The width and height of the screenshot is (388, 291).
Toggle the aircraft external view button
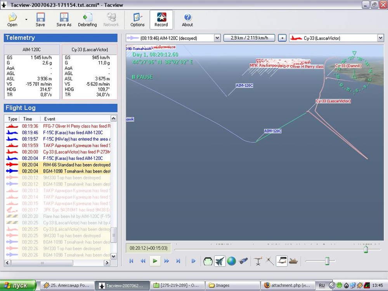[220, 261]
